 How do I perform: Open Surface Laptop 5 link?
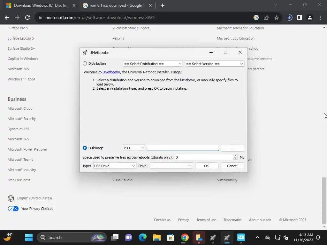[21, 38]
